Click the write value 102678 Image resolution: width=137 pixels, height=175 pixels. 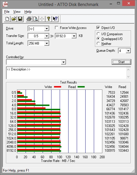[x=110, y=117]
